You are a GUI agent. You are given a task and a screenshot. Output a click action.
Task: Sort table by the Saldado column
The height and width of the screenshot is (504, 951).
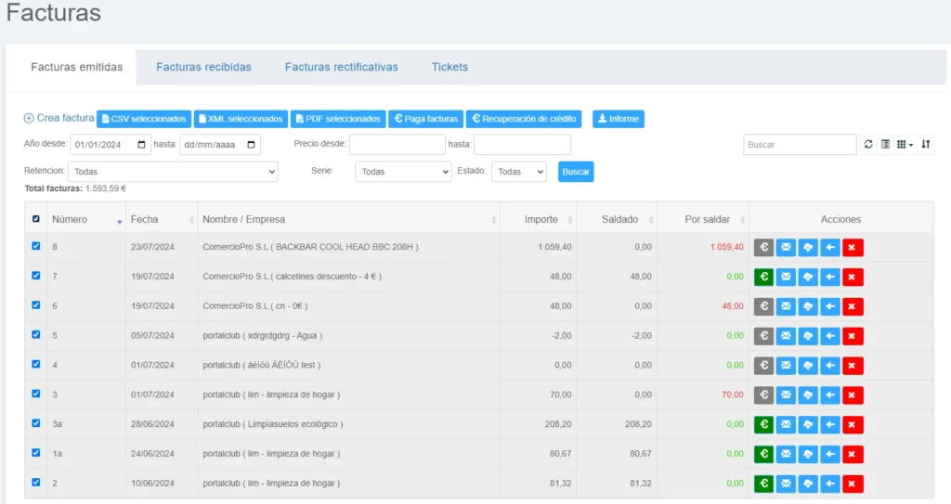pos(617,220)
